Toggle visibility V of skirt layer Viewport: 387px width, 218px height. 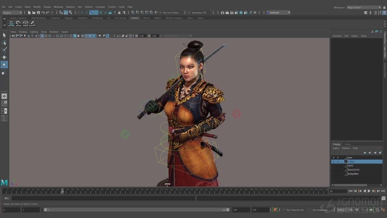pos(334,158)
